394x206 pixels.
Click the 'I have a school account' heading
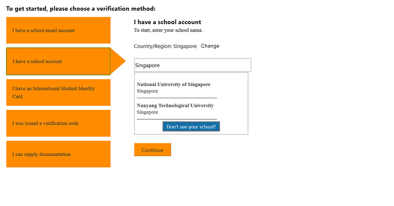click(167, 22)
